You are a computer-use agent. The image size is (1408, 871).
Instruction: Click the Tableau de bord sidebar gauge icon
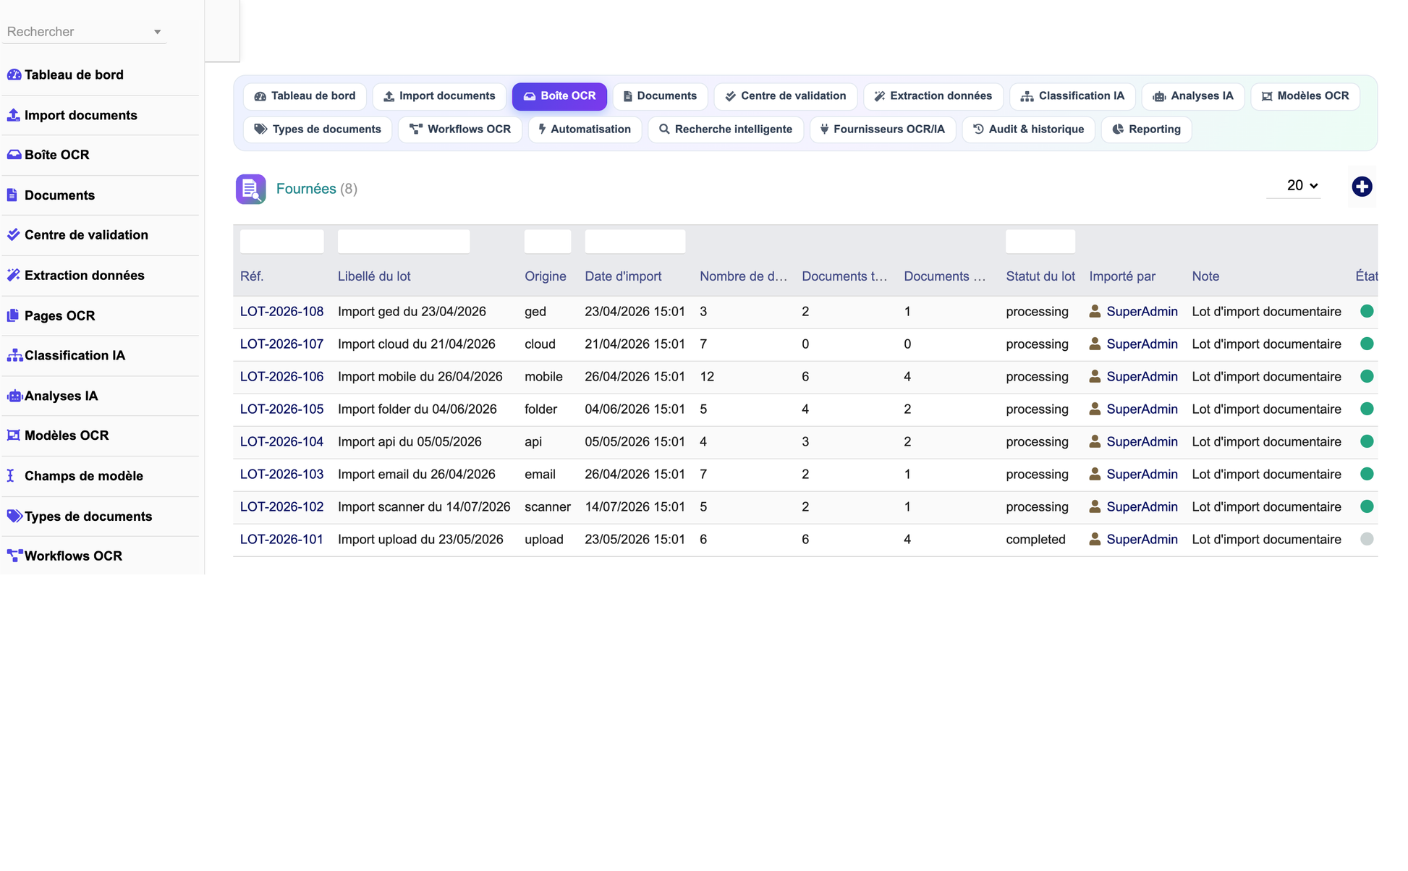(x=14, y=75)
